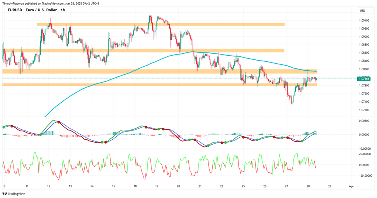Screen dimensions: 377x198
Task: Click price level 1.07200 on scale
Action: point(364,110)
